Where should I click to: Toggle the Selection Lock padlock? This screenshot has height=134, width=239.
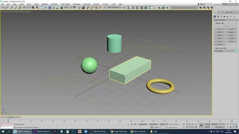click(x=132, y=124)
